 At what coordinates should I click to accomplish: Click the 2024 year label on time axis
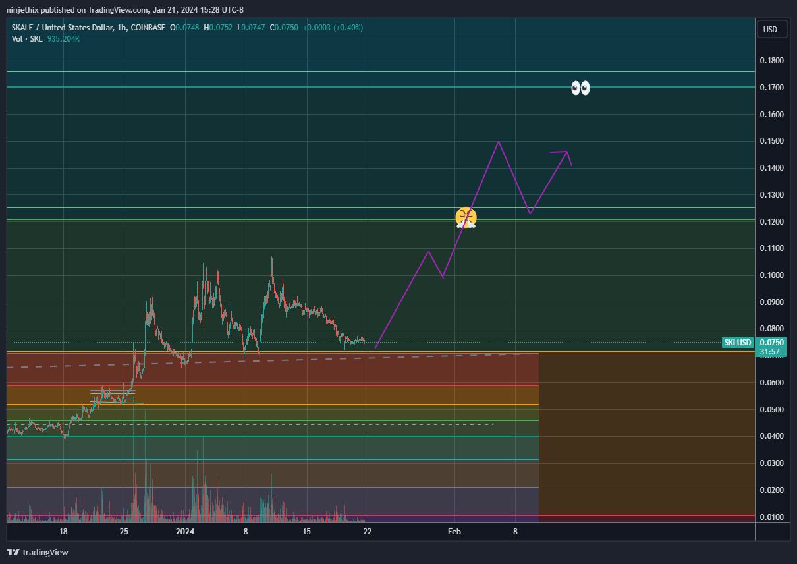click(x=185, y=532)
